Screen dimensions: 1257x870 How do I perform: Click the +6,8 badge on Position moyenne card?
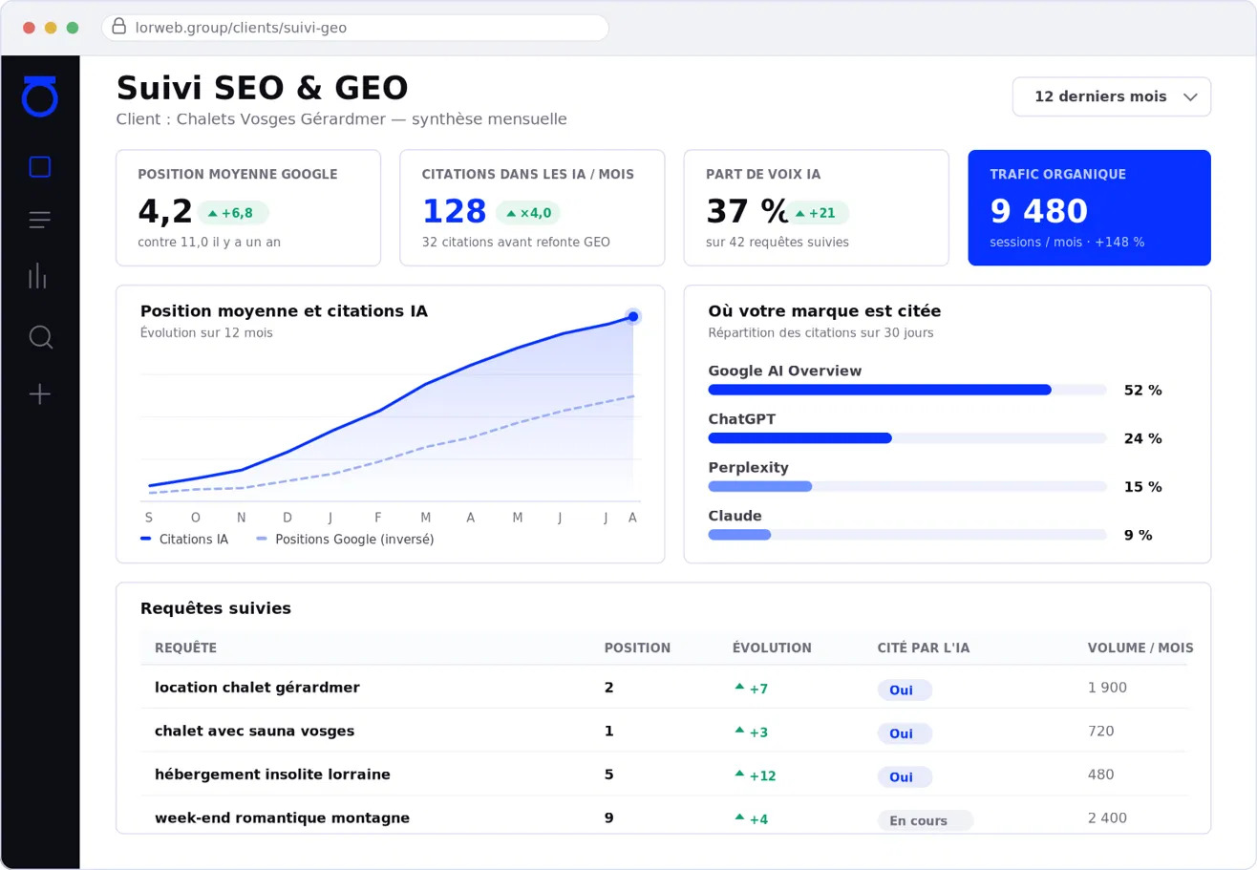[x=233, y=213]
